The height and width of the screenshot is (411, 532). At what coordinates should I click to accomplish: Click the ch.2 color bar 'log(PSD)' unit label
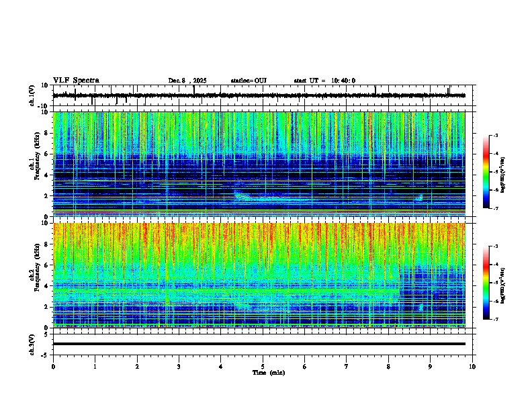[503, 285]
